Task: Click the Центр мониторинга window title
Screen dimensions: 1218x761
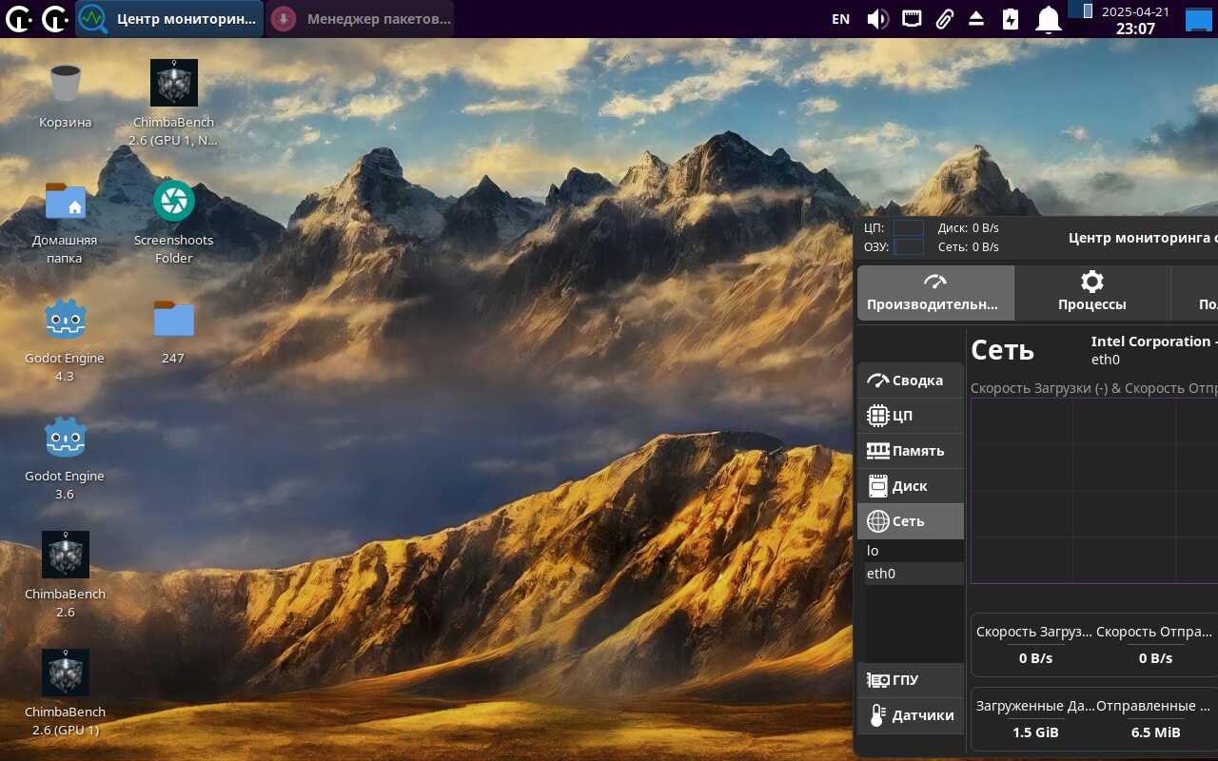Action: 1143,238
